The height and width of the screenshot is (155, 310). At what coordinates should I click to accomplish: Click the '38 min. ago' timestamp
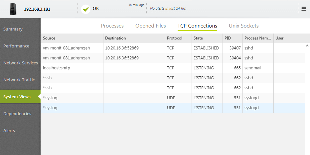136,5
